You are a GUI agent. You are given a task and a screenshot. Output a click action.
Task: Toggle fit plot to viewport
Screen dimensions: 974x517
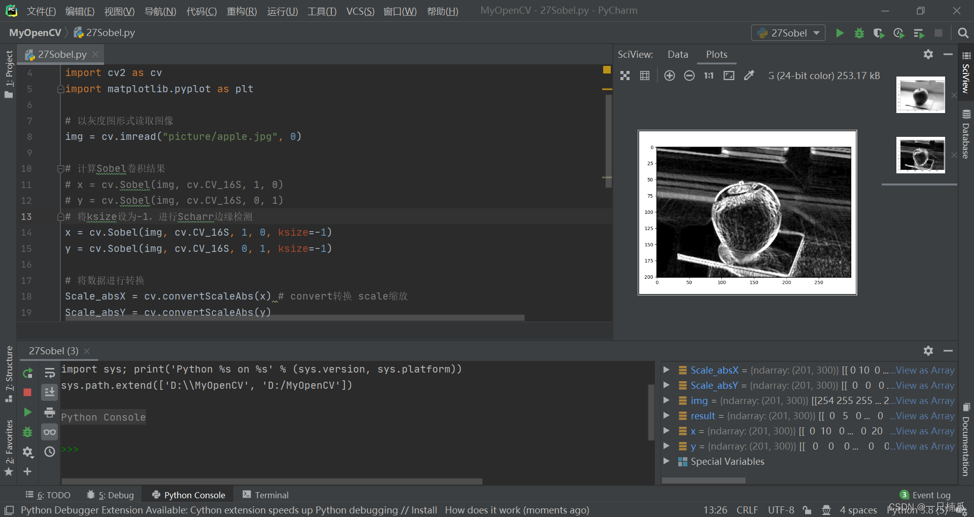(x=729, y=75)
